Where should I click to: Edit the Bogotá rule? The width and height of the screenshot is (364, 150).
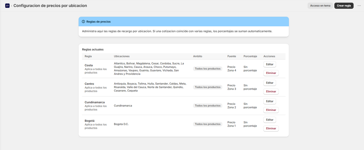(270, 120)
